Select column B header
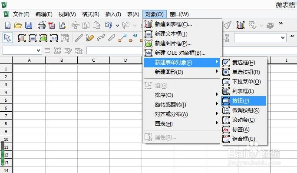 pos(62,60)
